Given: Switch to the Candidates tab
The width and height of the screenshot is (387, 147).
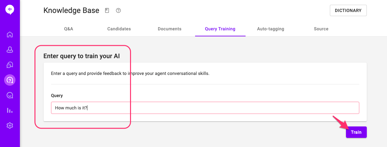Looking at the screenshot, I should [119, 29].
